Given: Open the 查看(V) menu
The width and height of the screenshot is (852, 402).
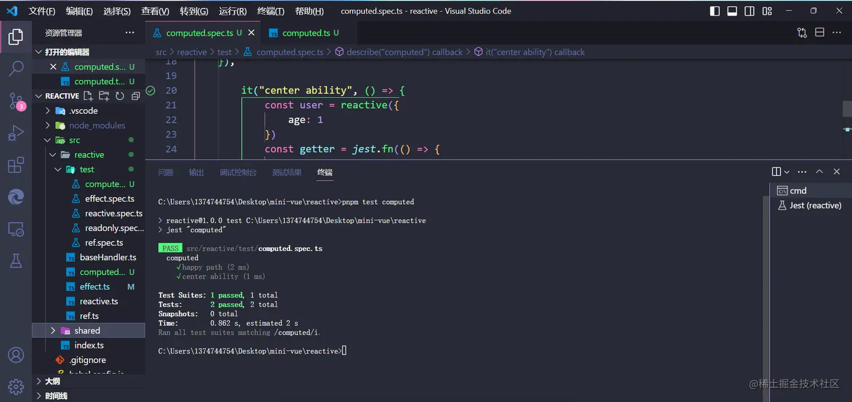Looking at the screenshot, I should pyautogui.click(x=155, y=11).
